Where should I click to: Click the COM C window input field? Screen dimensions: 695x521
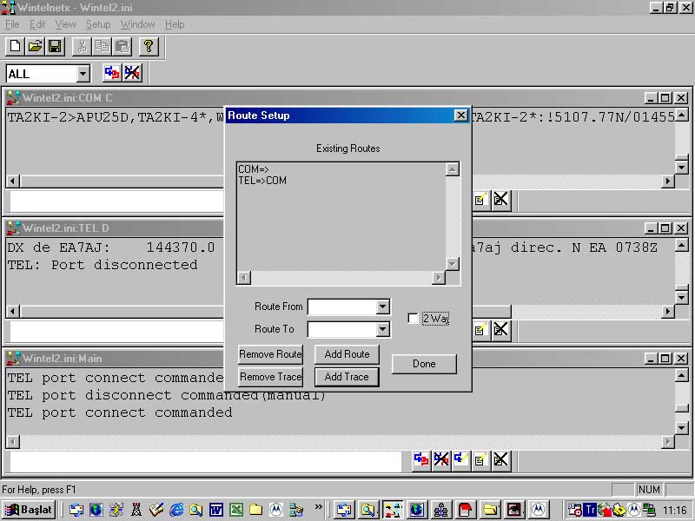tap(117, 201)
